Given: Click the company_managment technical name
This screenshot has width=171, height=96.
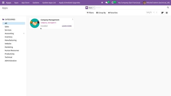Looking at the screenshot, I should pyautogui.click(x=48, y=23).
